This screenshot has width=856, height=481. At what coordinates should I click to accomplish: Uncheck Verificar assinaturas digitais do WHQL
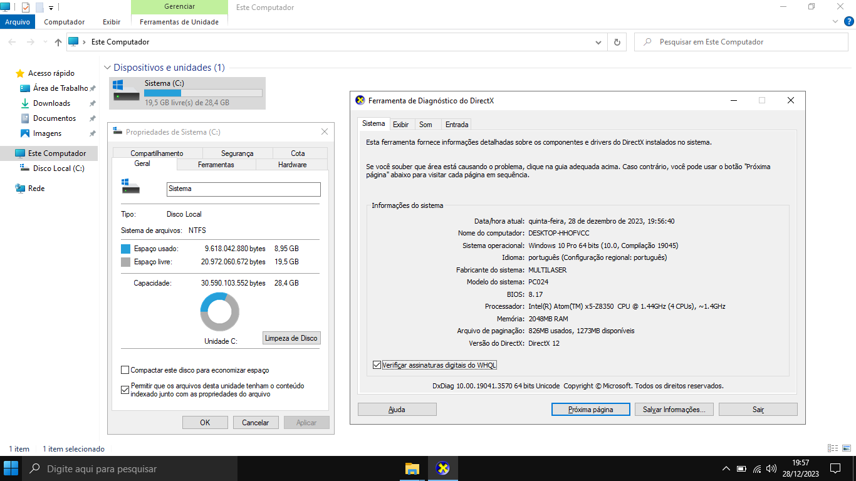point(377,365)
